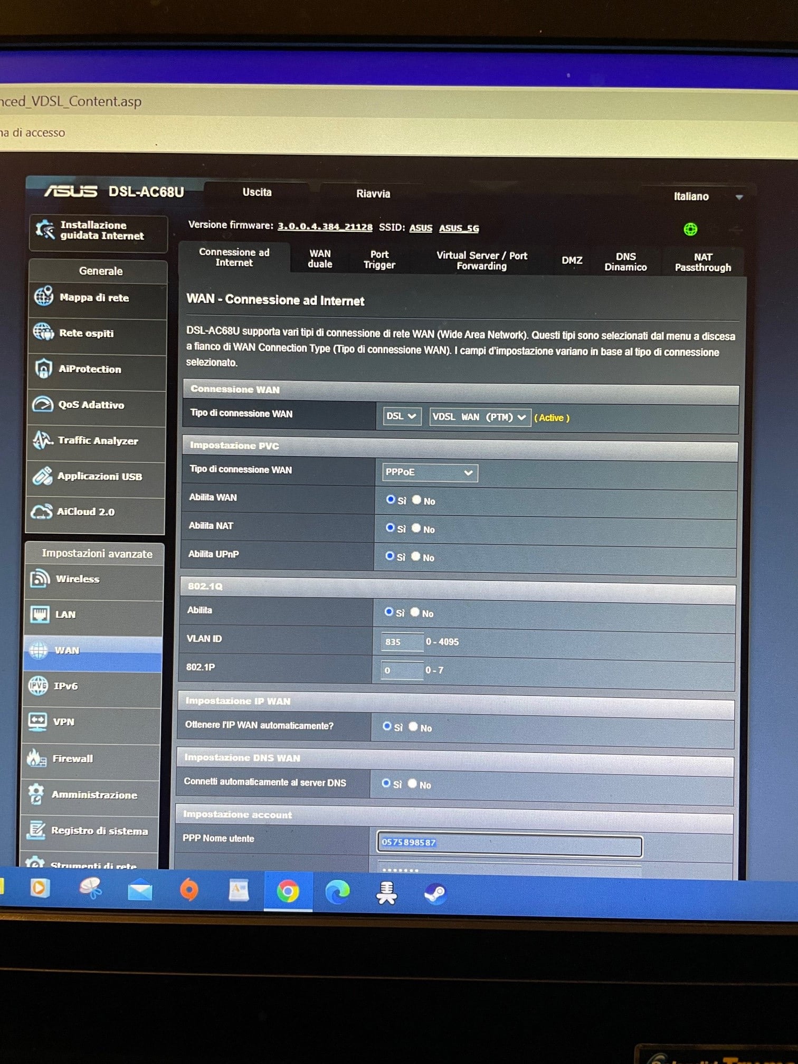
Task: Click the ASUS SSID link
Action: coord(421,228)
